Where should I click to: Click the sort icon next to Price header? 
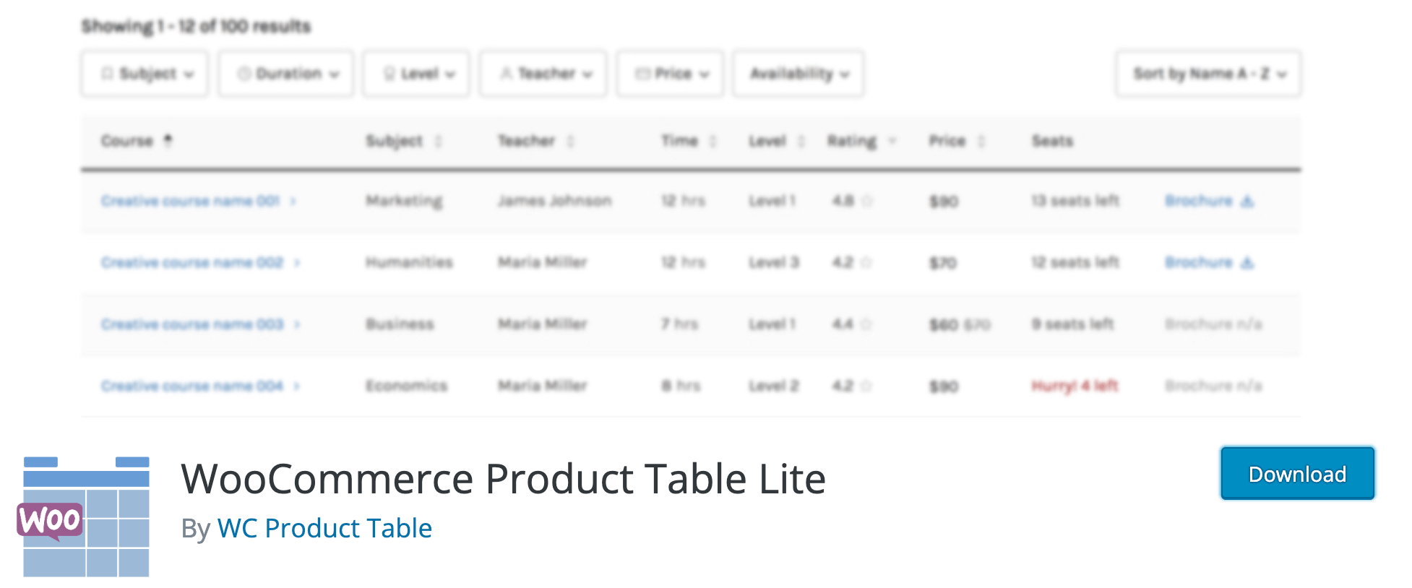tap(981, 142)
